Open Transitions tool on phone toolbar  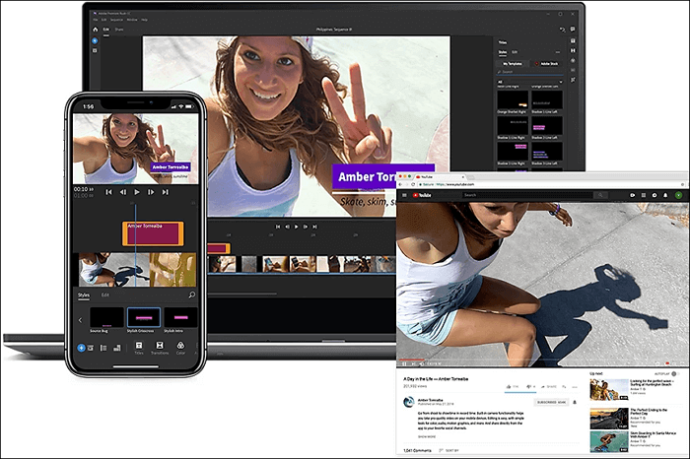pos(161,348)
